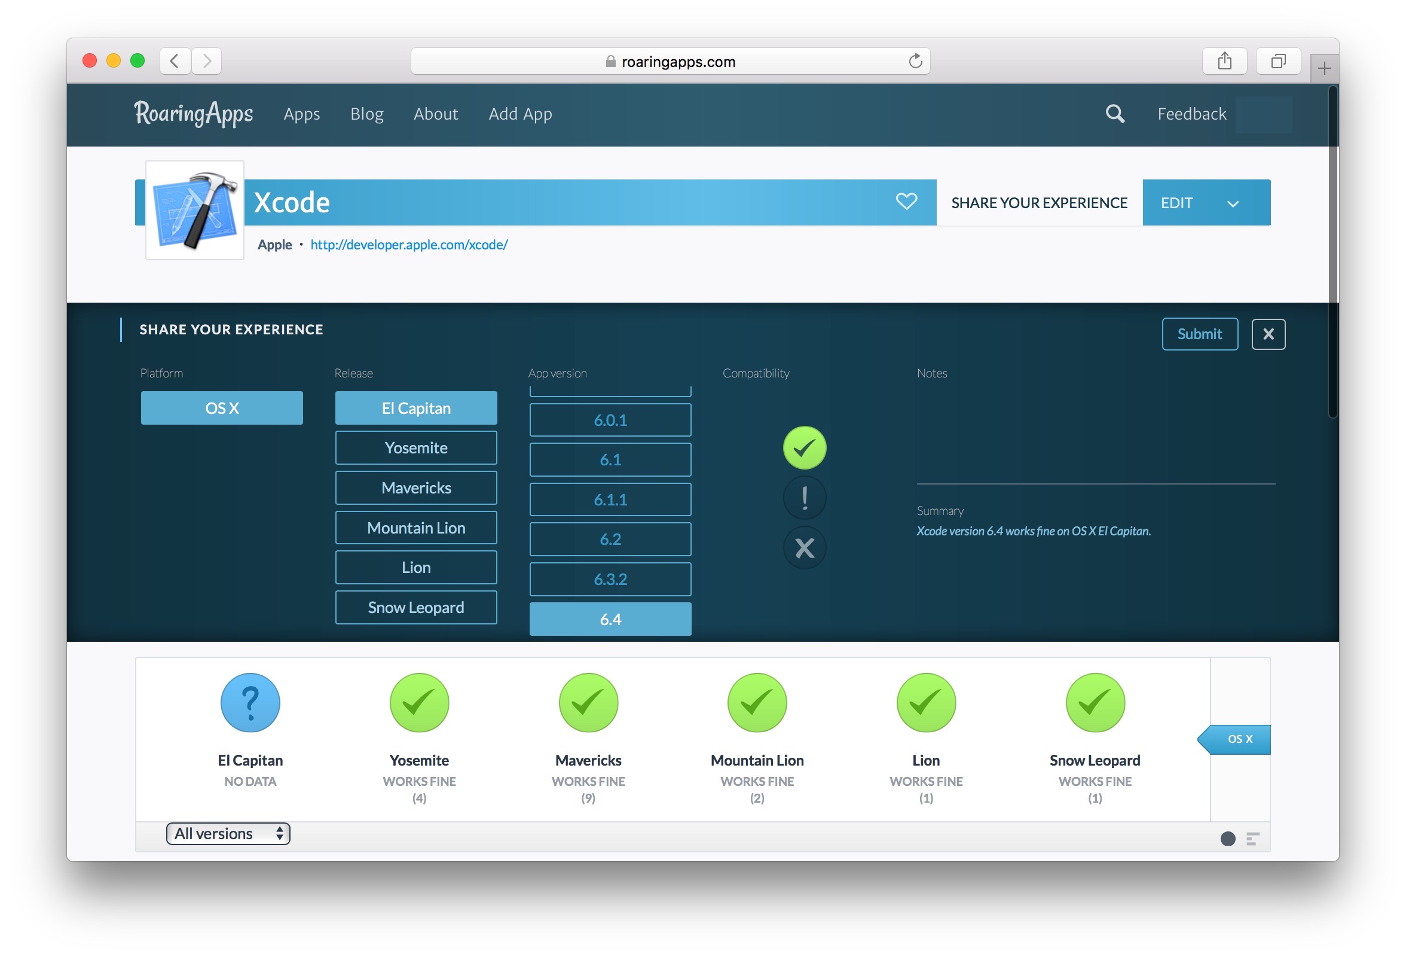This screenshot has width=1406, height=957.
Task: Close the Share Your Experience panel
Action: click(1268, 334)
